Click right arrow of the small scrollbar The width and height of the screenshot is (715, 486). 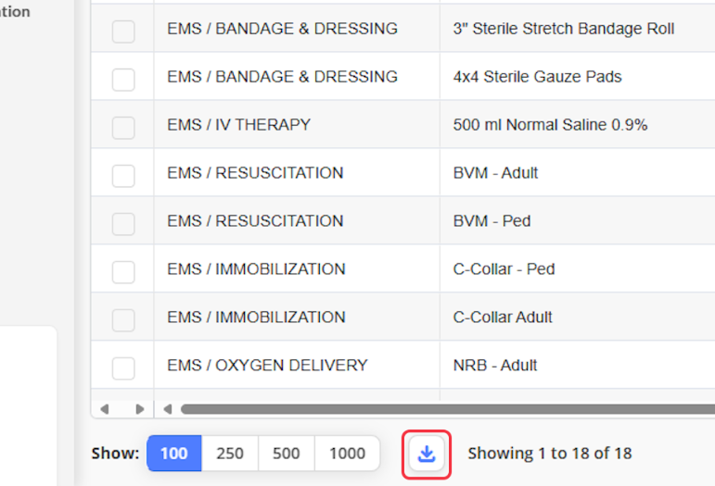[139, 408]
